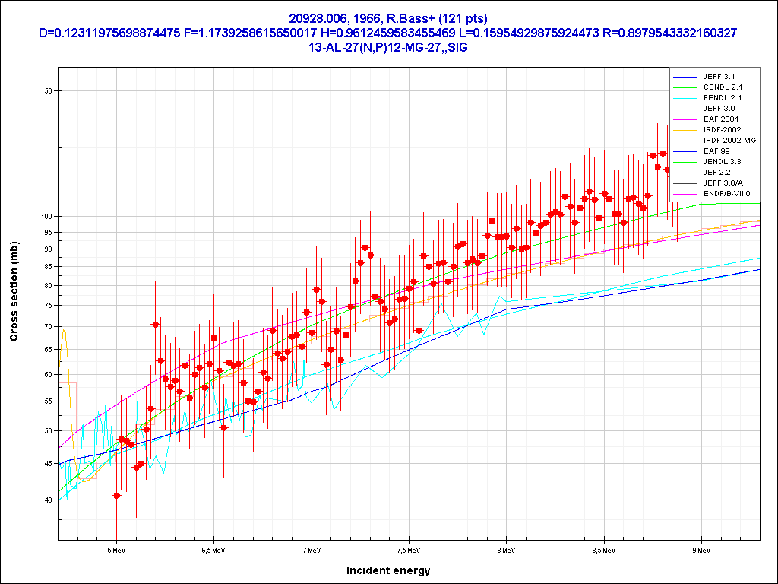Click the CENDL 2.1 legend entry
The image size is (778, 584).
(x=723, y=87)
